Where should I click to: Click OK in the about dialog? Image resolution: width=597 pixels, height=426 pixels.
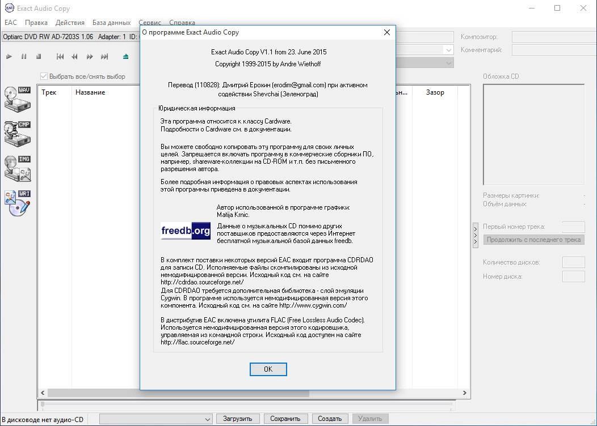point(268,369)
